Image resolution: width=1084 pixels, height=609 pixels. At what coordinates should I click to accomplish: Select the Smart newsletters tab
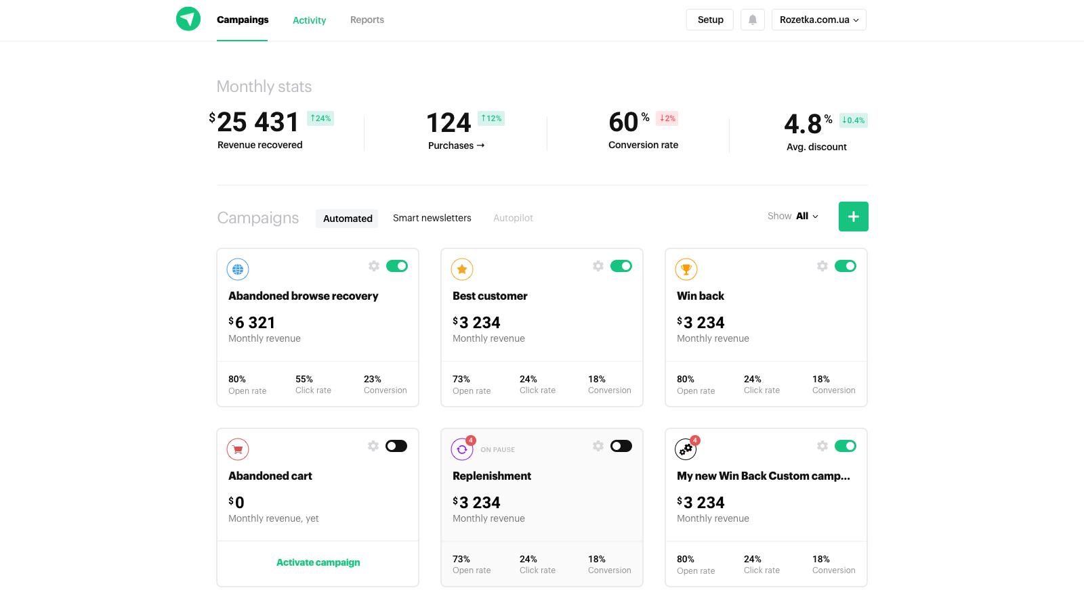432,218
